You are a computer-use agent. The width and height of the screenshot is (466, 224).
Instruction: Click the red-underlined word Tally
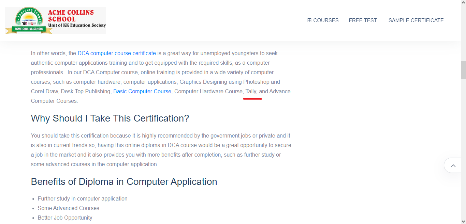pyautogui.click(x=251, y=92)
